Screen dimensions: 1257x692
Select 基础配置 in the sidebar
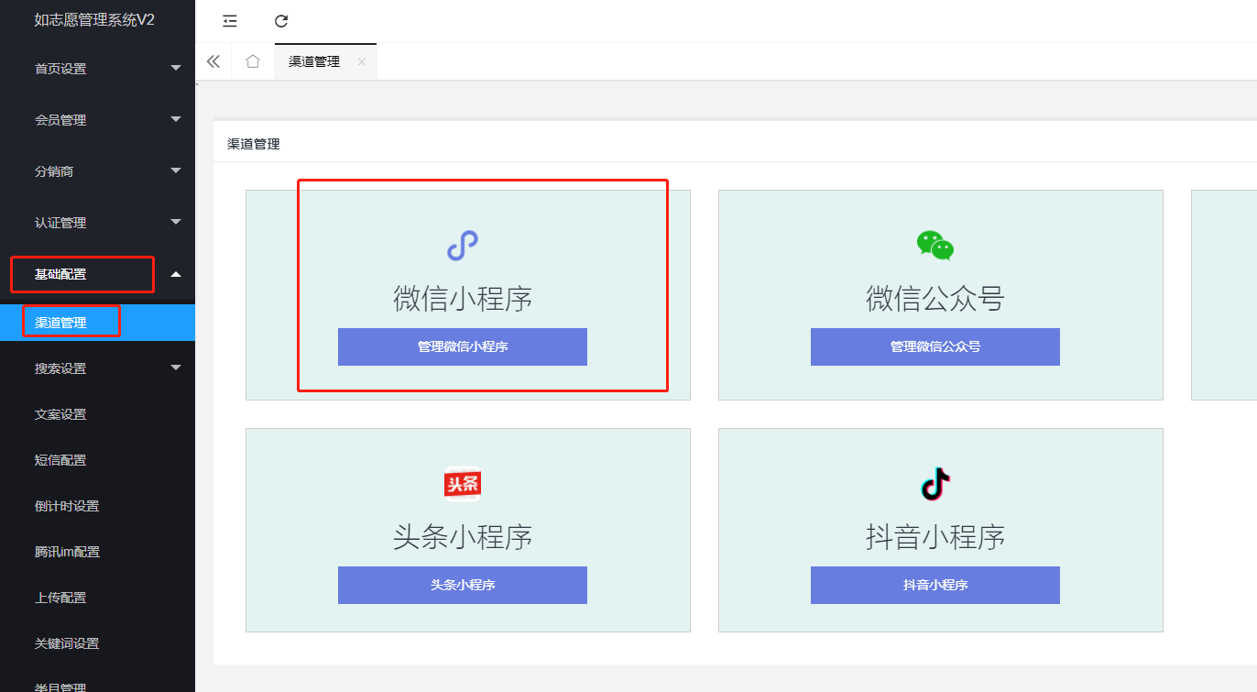(60, 274)
